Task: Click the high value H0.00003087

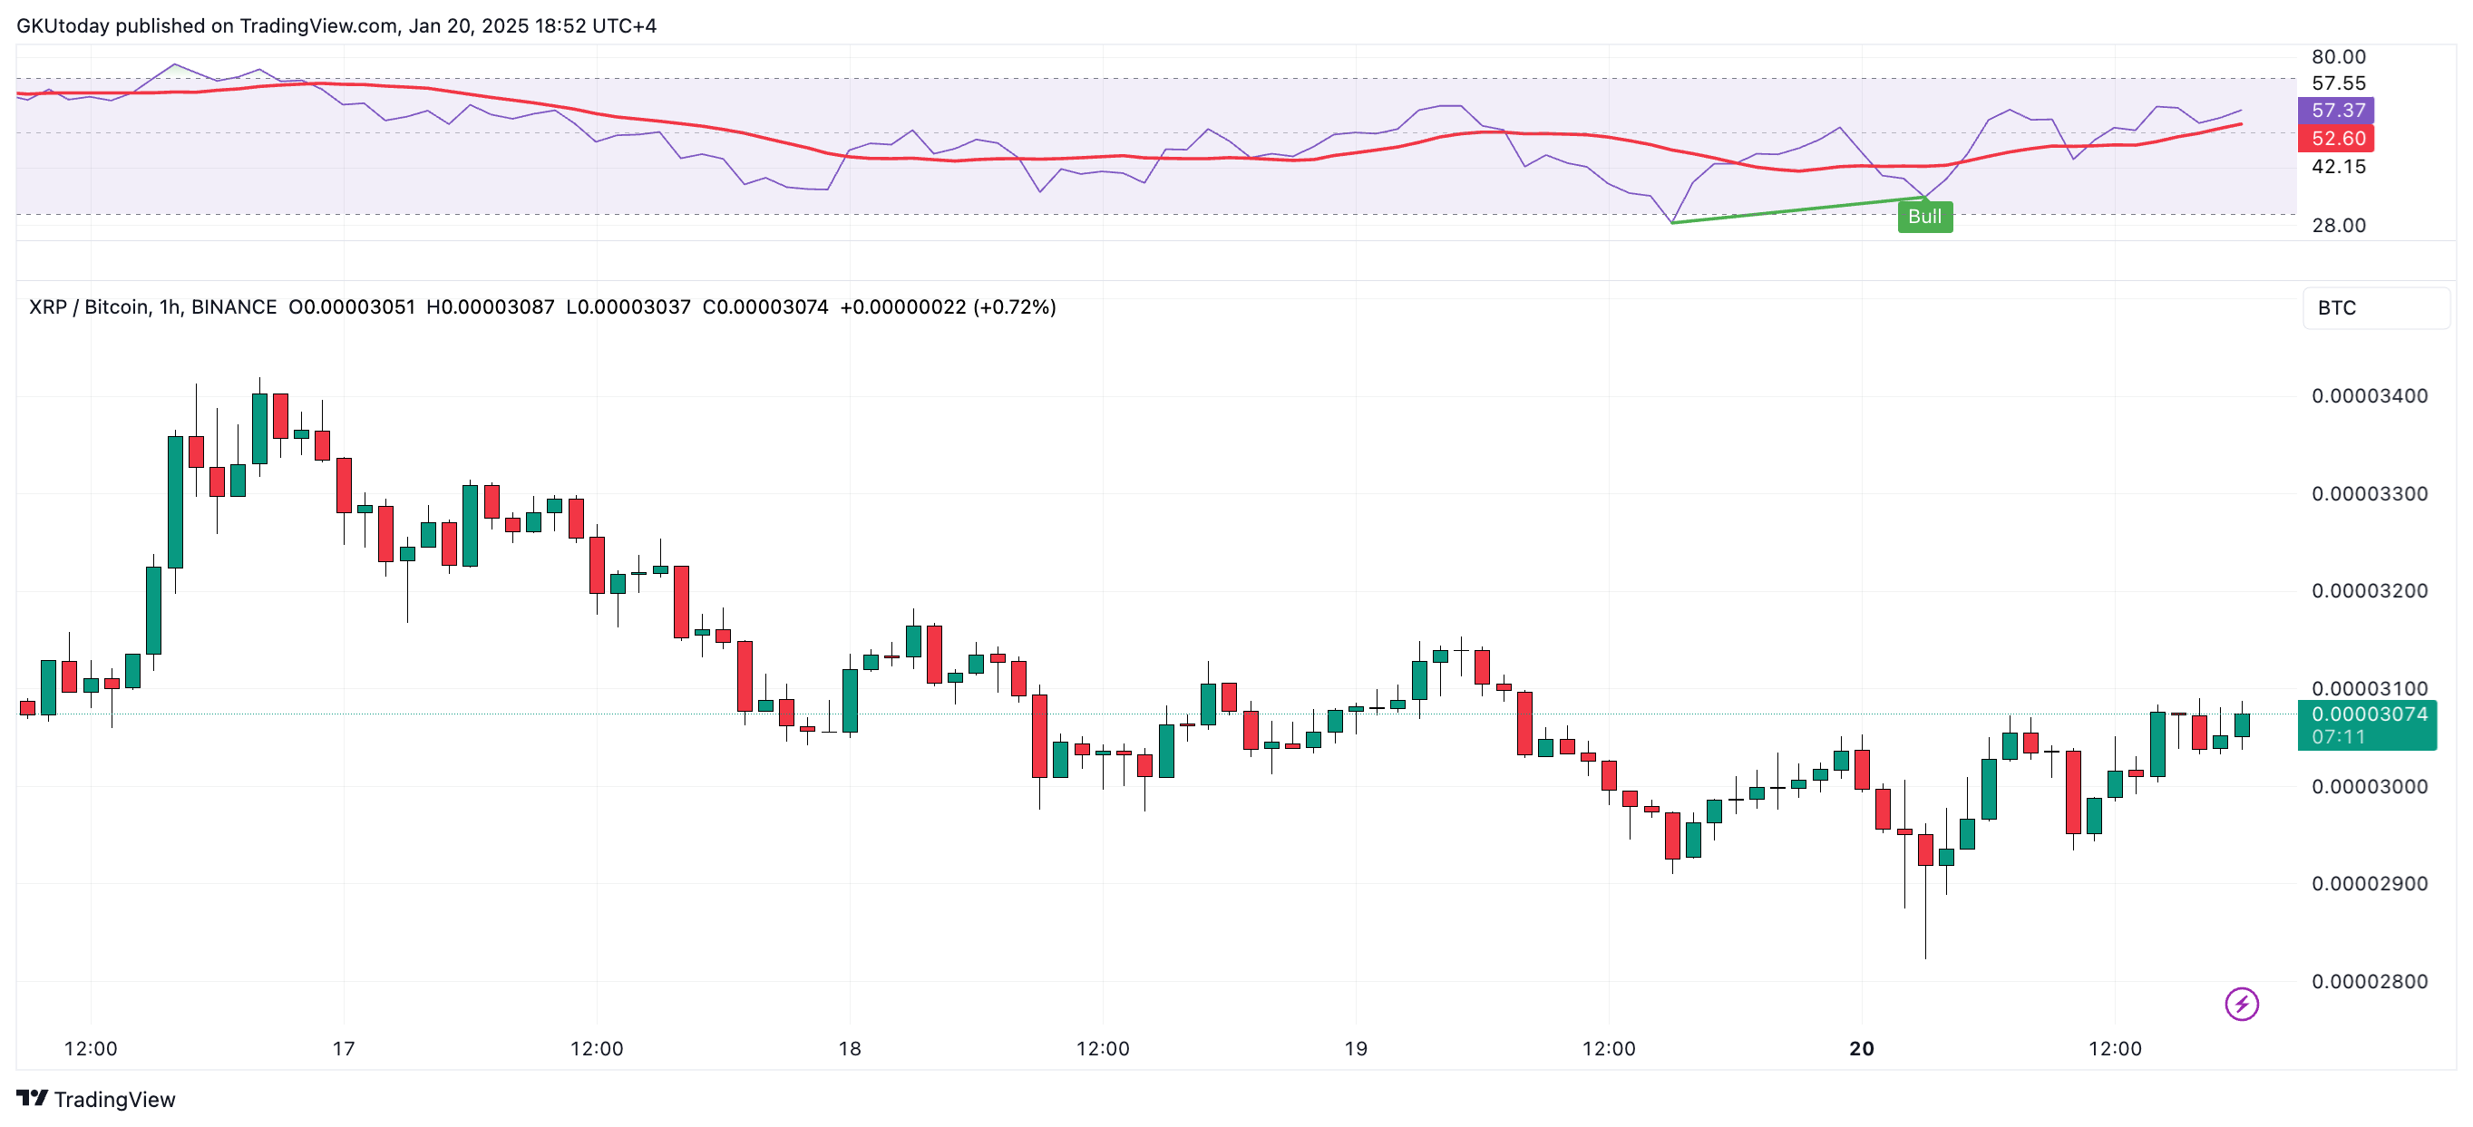Action: click(491, 307)
